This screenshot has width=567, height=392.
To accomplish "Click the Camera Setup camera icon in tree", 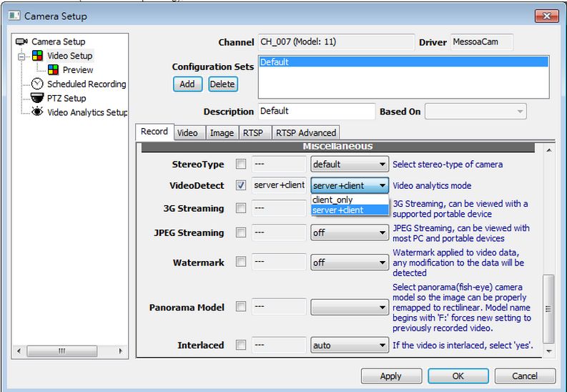I will coord(21,41).
